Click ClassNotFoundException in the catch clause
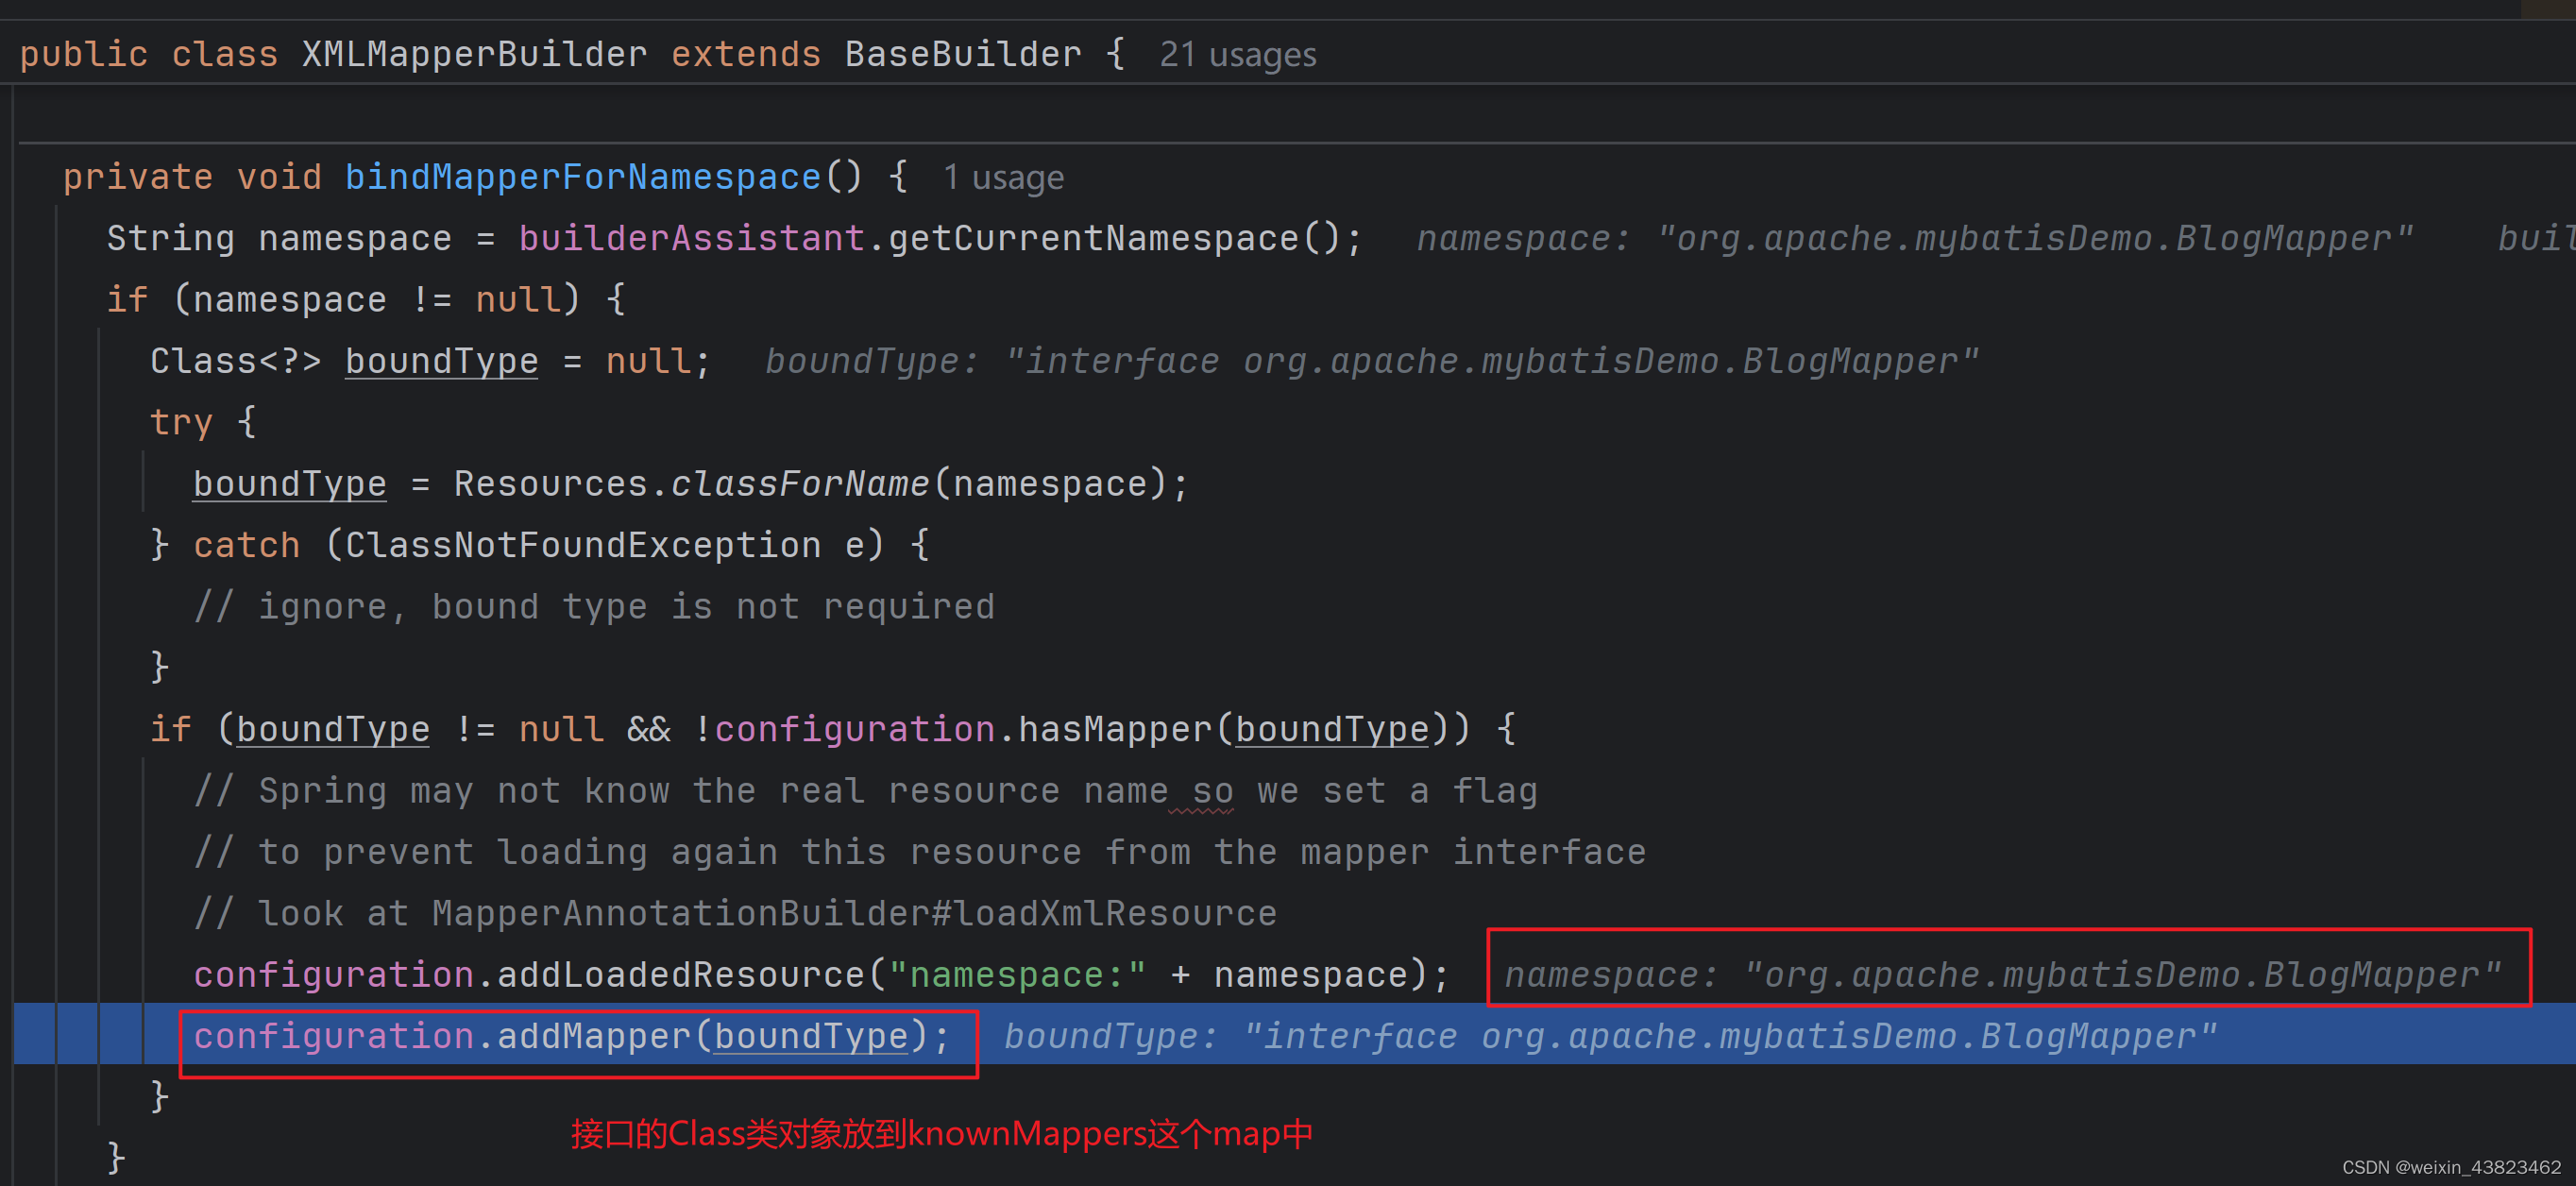 [582, 545]
